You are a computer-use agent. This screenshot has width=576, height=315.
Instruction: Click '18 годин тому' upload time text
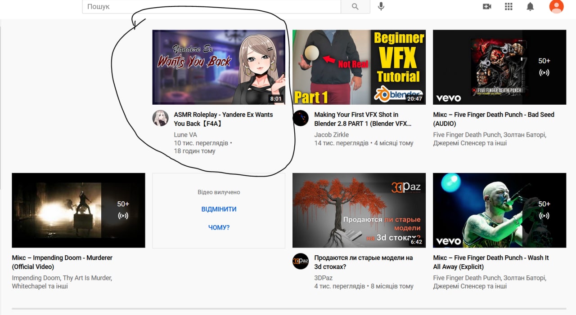click(195, 151)
